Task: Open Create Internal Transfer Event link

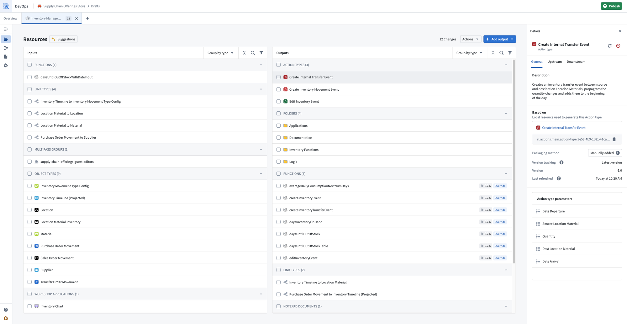Action: tap(564, 128)
